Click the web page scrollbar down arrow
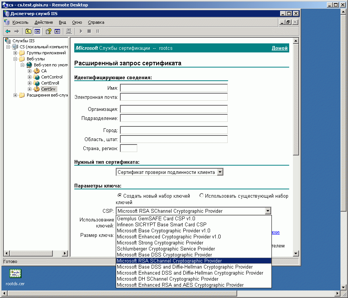This screenshot has width=348, height=298. pyautogui.click(x=296, y=253)
